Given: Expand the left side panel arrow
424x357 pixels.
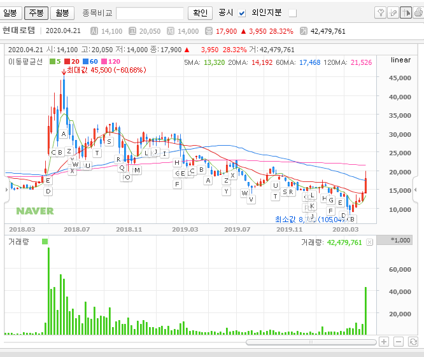Looking at the screenshot, I should click(6, 190).
